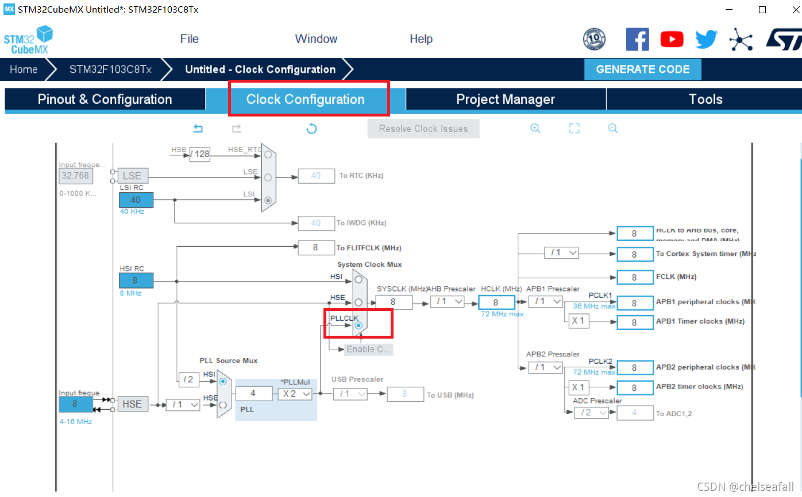Click the SYSCLK (MHz) value box
The height and width of the screenshot is (497, 802).
click(x=394, y=302)
